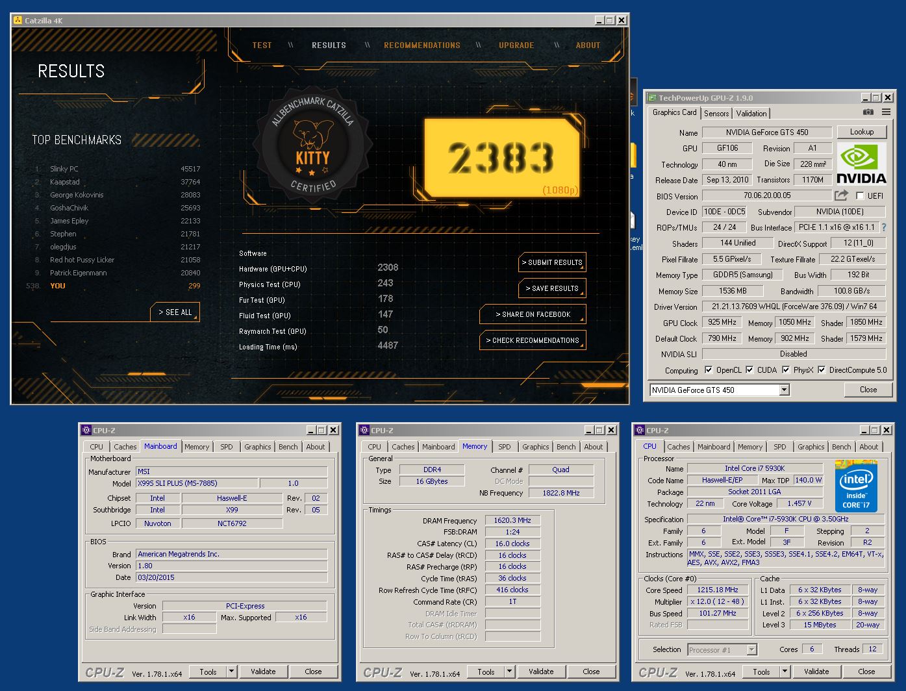This screenshot has width=906, height=691.
Task: Click the Close button in GPU-Z
Action: (868, 390)
